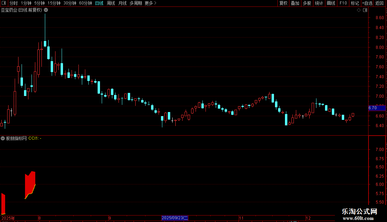
Task: Click the diamond icon at chart top-right
Action: 359,10
